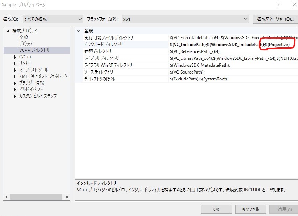Click the キャンセル button
Viewport: 298px width, 216px height.
click(251, 209)
